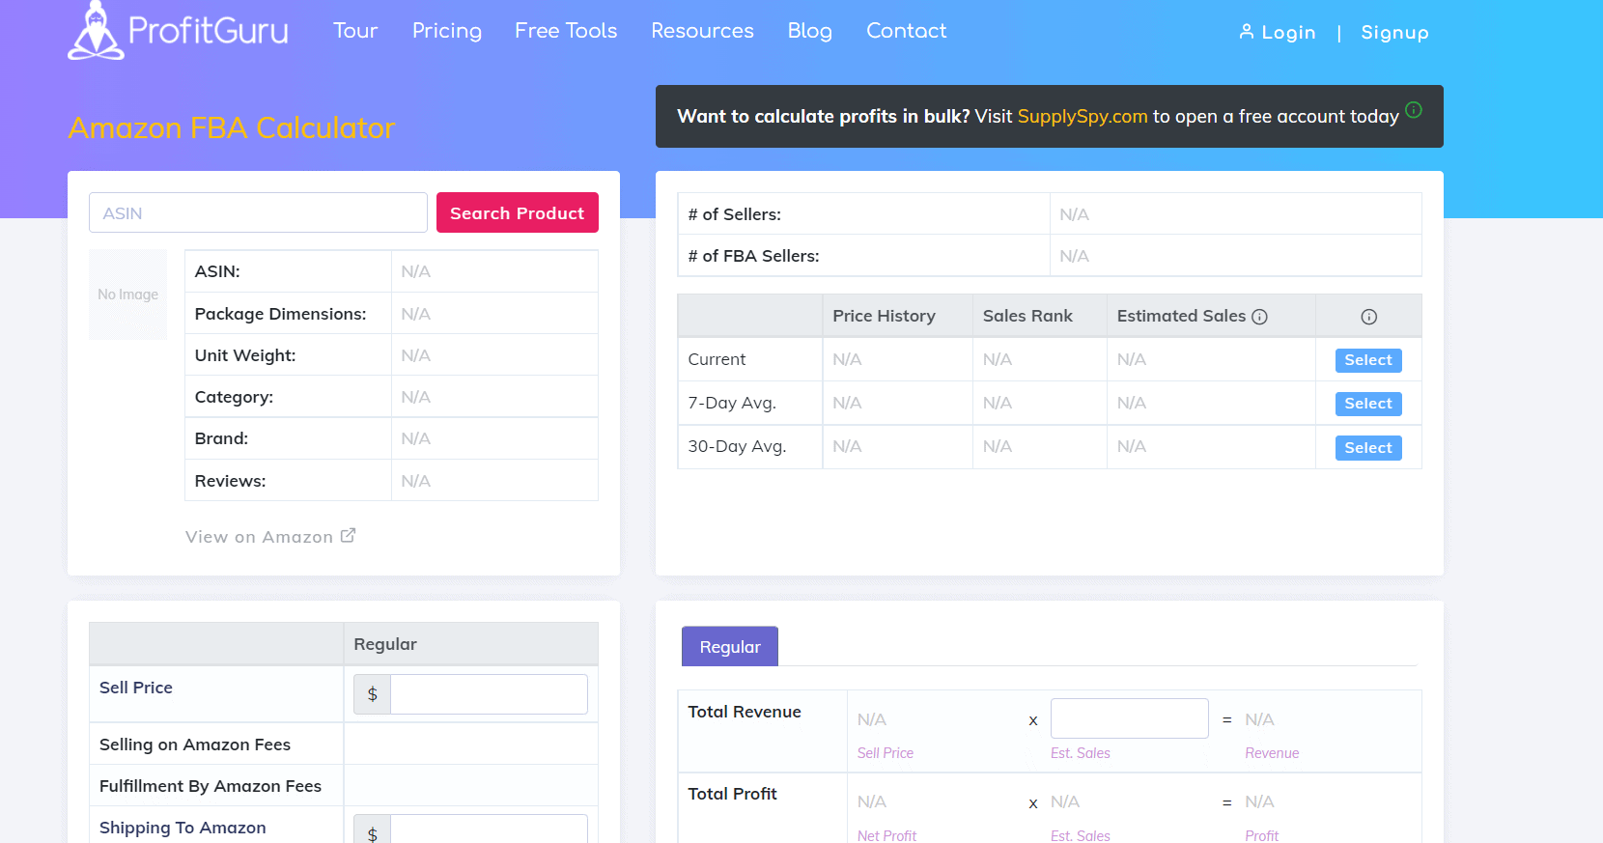Click the user icon next to Login
Image resolution: width=1603 pixels, height=843 pixels.
1247,32
